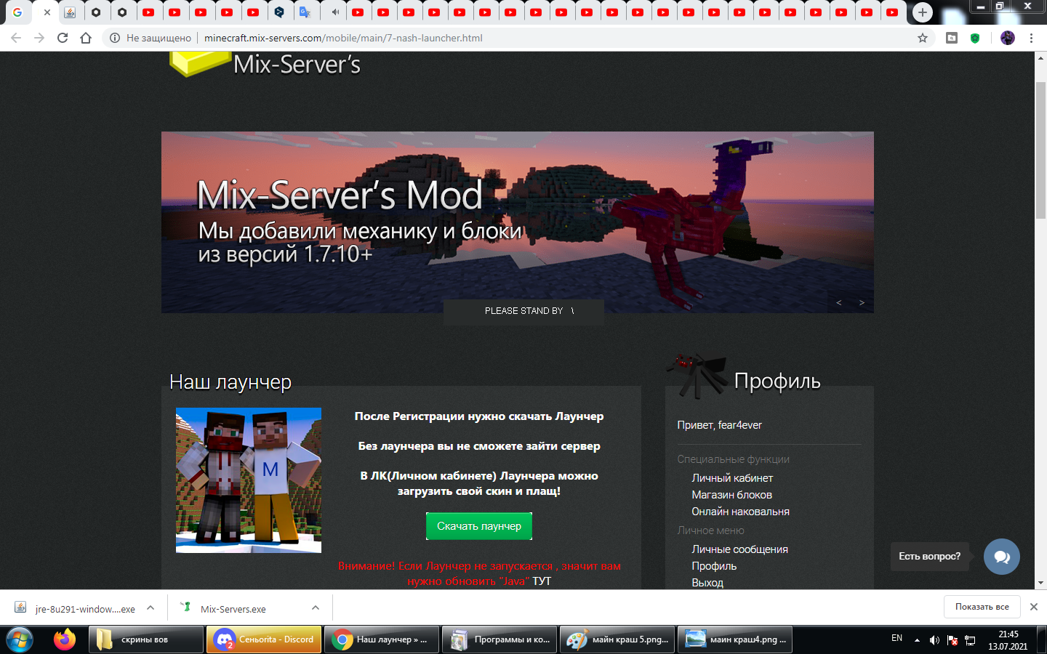This screenshot has height=654, width=1047.
Task: Close the downloads bar
Action: [1034, 607]
